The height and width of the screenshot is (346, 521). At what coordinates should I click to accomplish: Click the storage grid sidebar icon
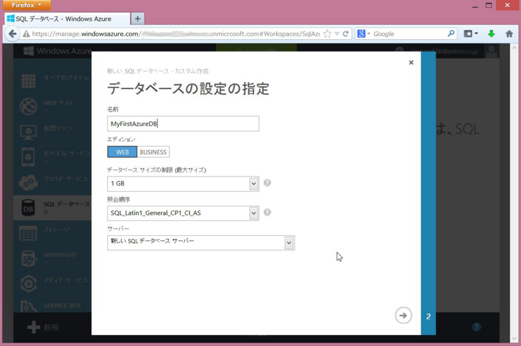28,233
